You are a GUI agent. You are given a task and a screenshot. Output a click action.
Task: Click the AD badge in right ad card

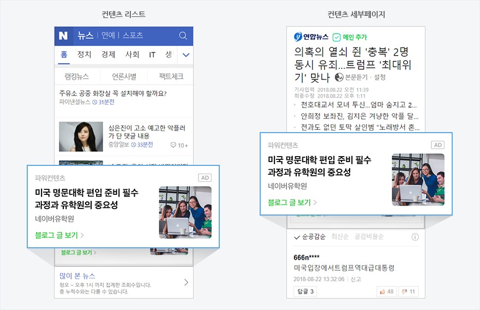(438, 145)
